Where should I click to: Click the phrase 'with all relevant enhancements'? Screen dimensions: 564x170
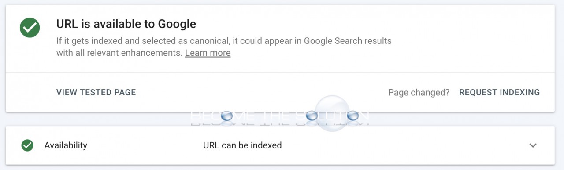coord(119,53)
